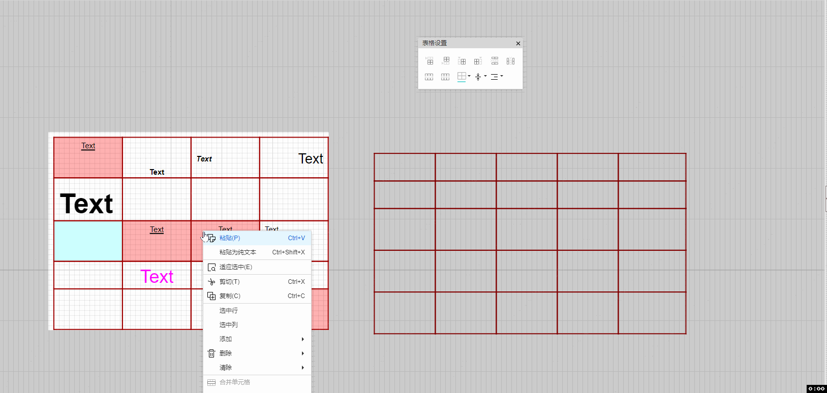The height and width of the screenshot is (393, 827).
Task: Click the right-aligned Text in top-right cell
Action: coord(311,159)
